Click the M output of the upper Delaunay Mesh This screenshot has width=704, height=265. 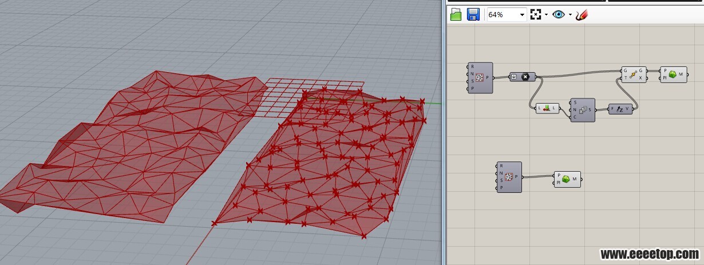click(681, 74)
